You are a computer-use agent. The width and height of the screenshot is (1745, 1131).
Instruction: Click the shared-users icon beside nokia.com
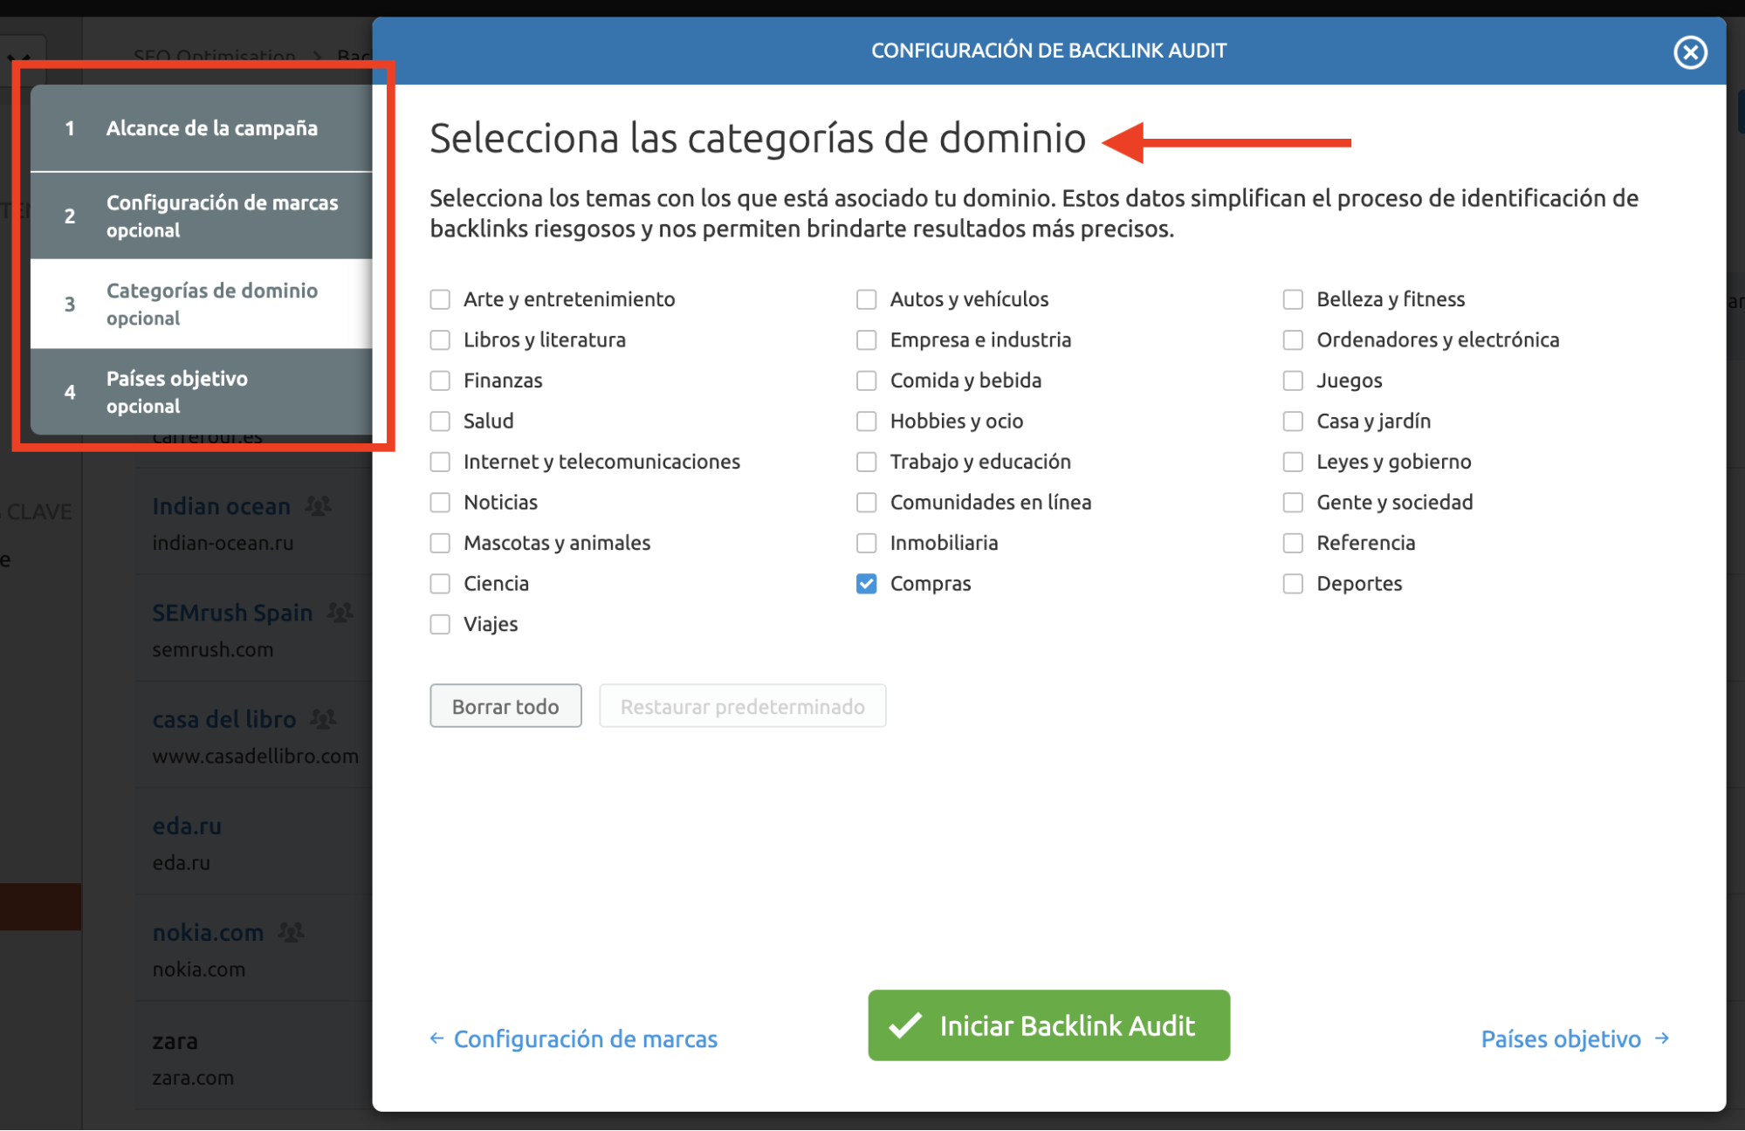point(291,932)
